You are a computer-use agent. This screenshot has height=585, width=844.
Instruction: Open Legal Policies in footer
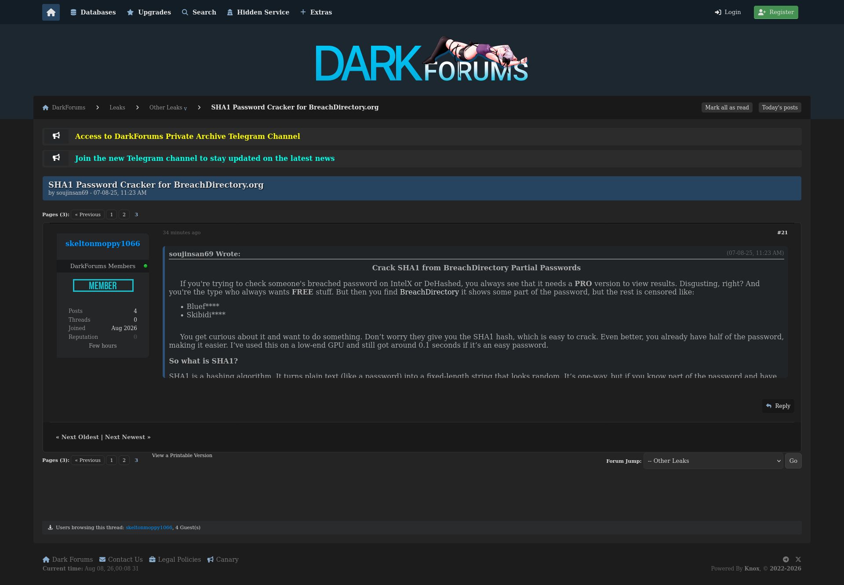point(175,560)
